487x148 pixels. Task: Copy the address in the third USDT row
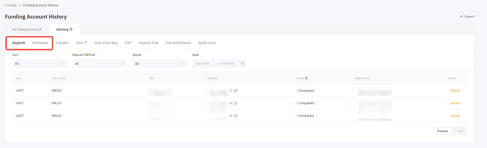point(236,116)
